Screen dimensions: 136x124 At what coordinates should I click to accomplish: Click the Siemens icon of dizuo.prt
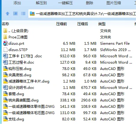point(5,44)
